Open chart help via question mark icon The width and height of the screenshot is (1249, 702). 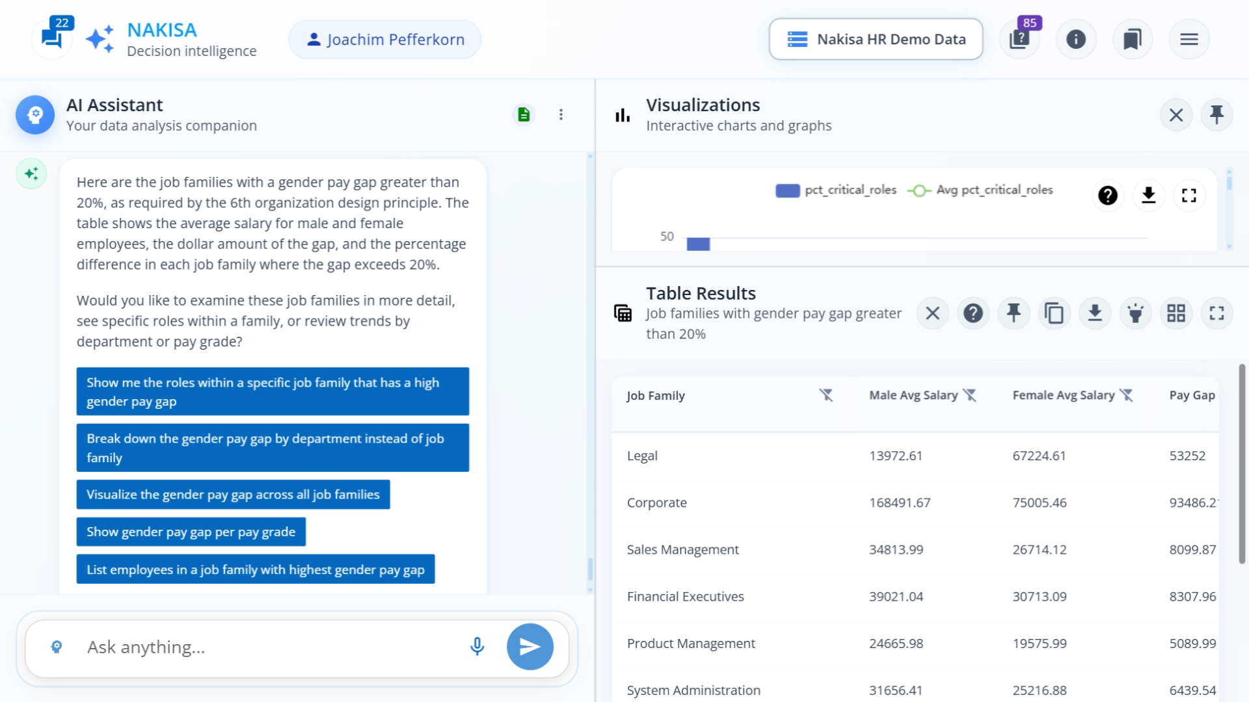tap(1108, 195)
